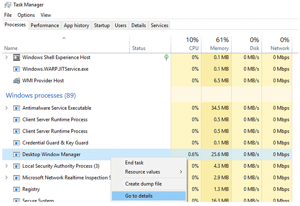This screenshot has width=300, height=206.
Task: Click the Local Security Authority Process icon
Action: click(16, 166)
